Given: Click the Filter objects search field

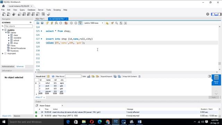Looking at the screenshot, I should click(18, 26).
